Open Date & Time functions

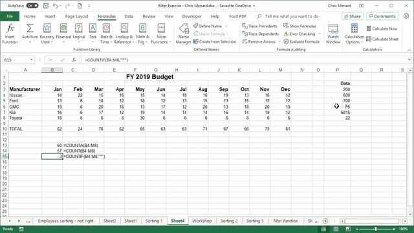[106, 34]
